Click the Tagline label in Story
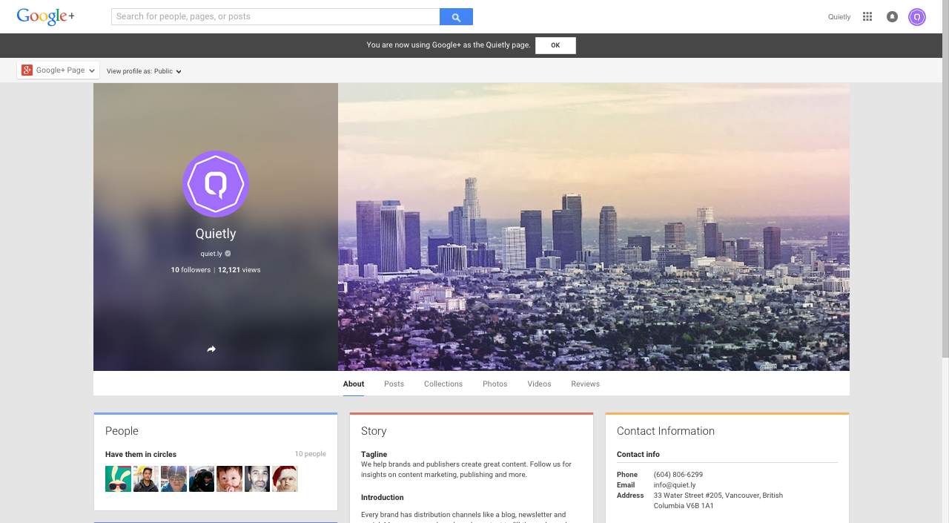 374,454
